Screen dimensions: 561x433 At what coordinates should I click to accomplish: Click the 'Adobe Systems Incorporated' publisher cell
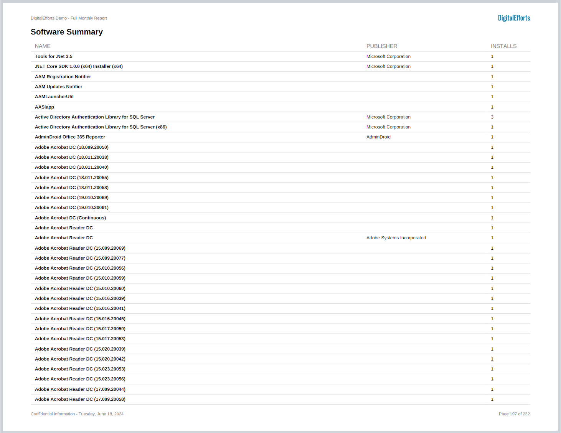point(396,238)
